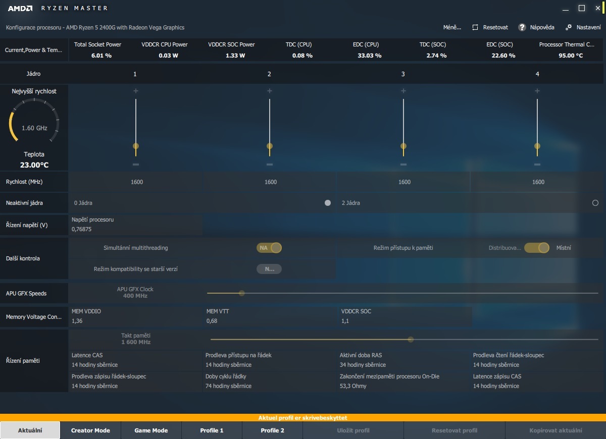Click the AMD logo in the titlebar
606x439 pixels.
[x=21, y=8]
